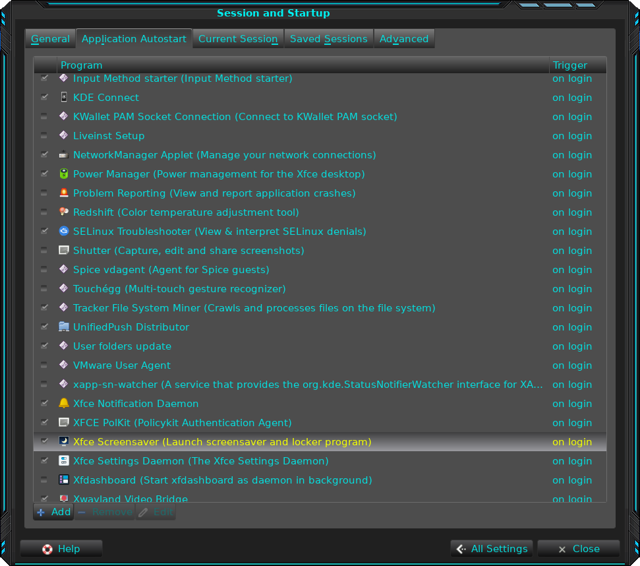The height and width of the screenshot is (566, 640).
Task: Click the Input Method starter diamond icon
Action: point(64,78)
